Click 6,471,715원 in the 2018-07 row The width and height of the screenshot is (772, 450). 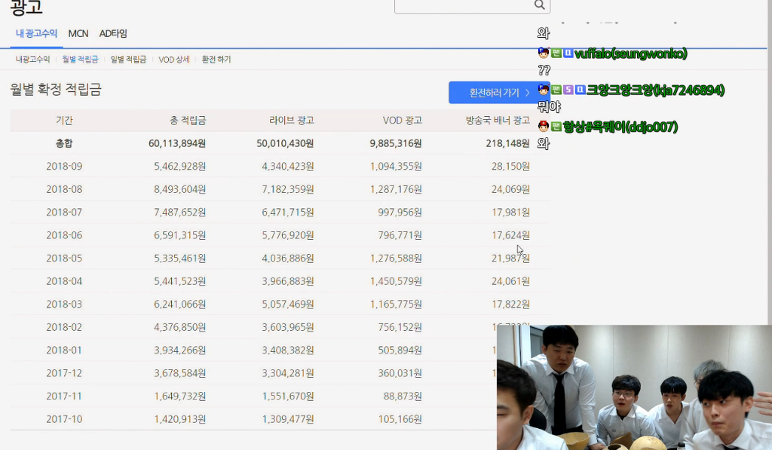[288, 213]
